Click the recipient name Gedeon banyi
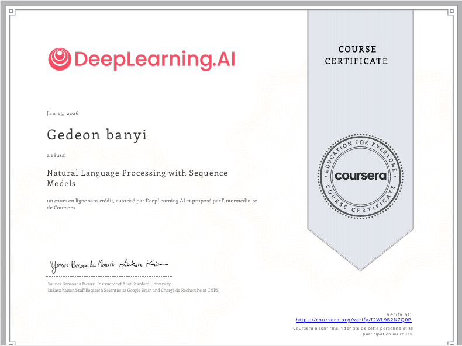462x346 pixels. tap(97, 135)
